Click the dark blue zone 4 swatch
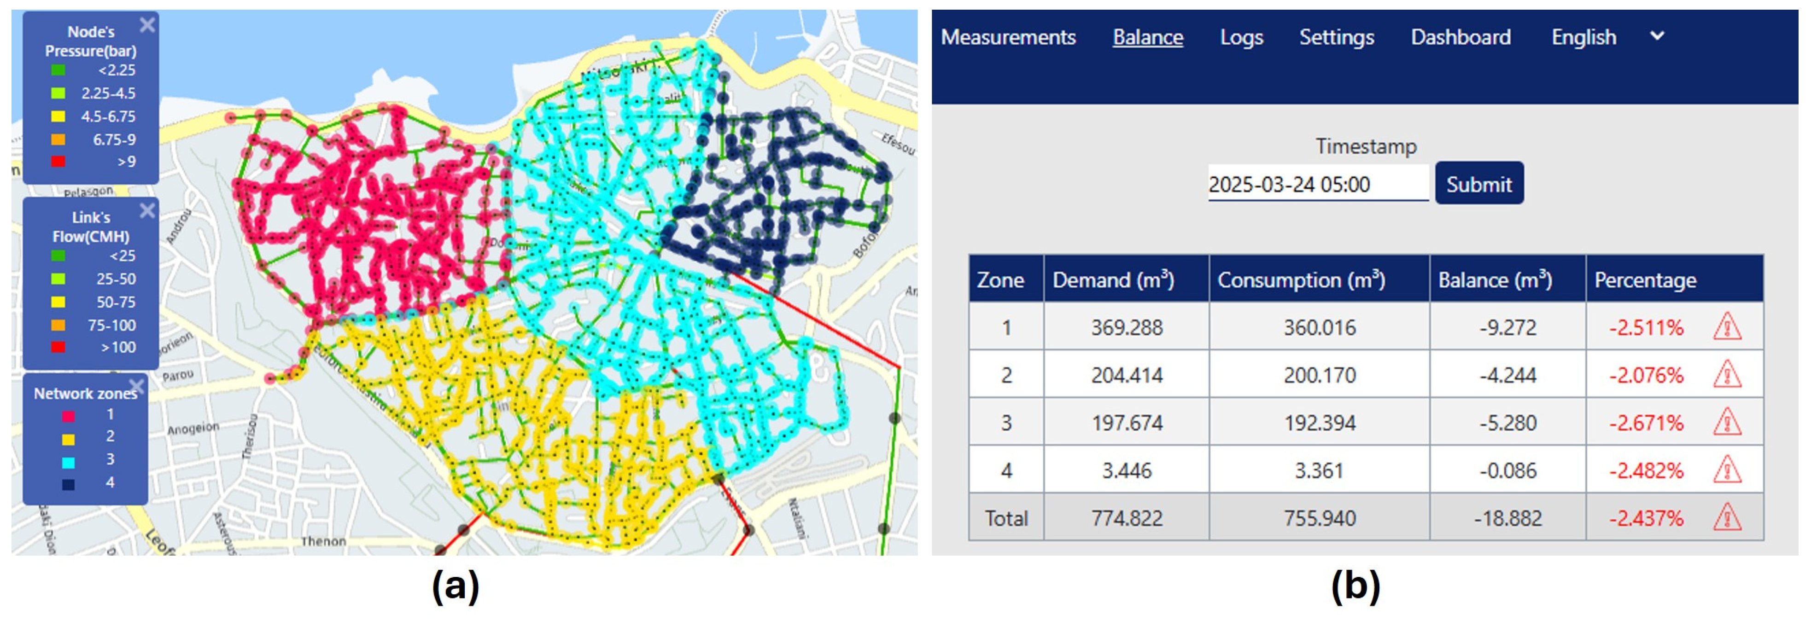Viewport: 1817px width, 621px height. point(69,484)
